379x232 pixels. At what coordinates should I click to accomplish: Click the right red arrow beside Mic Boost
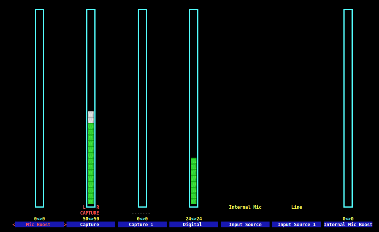pos(65,225)
